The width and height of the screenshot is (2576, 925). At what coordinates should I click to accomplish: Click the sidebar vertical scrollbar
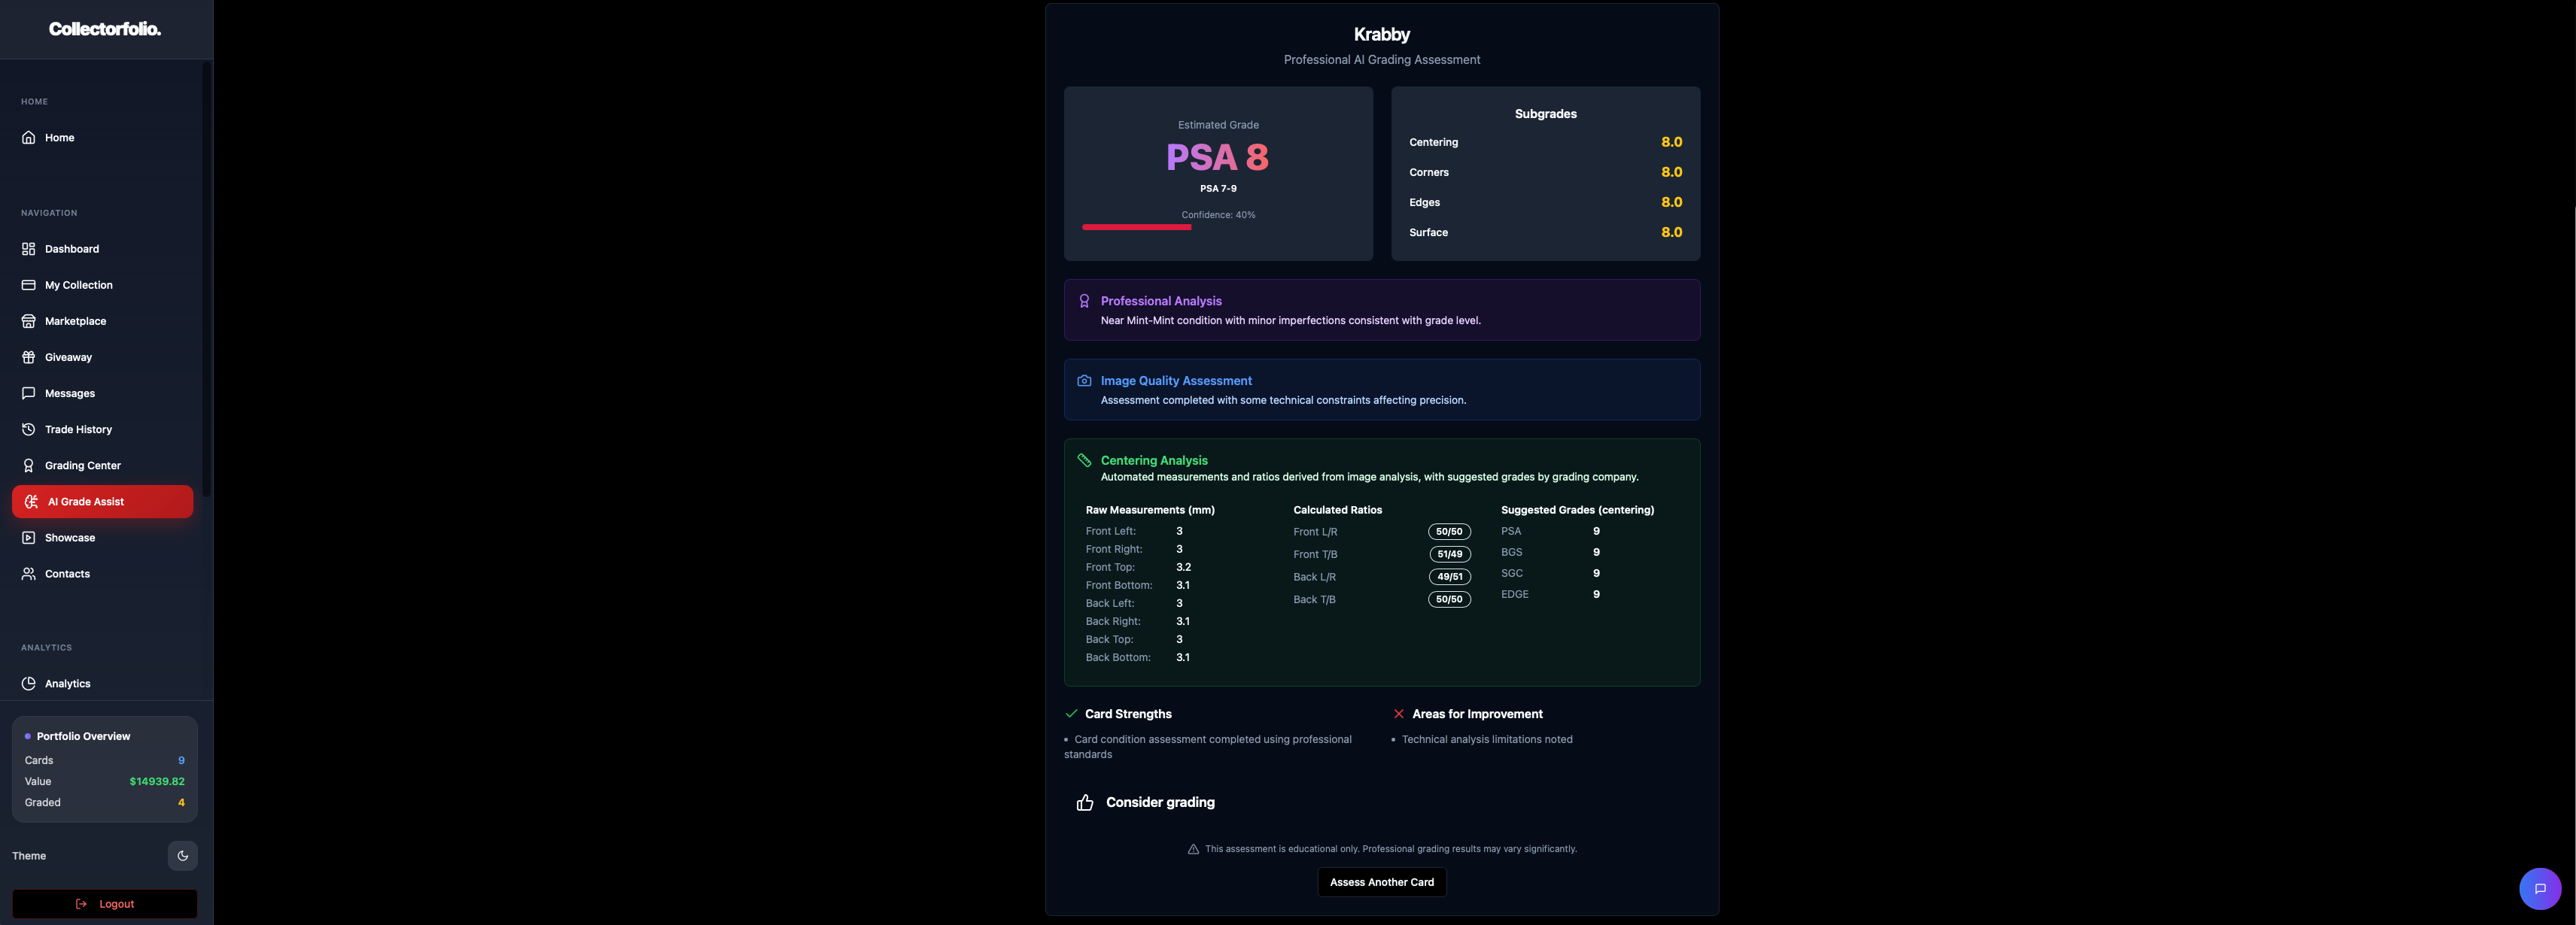point(206,280)
